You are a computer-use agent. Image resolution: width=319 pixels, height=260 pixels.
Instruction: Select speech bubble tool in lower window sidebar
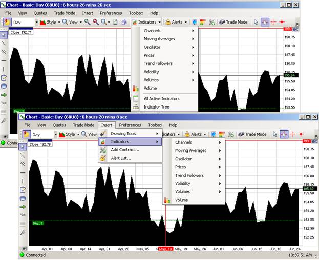pyautogui.click(x=23, y=199)
